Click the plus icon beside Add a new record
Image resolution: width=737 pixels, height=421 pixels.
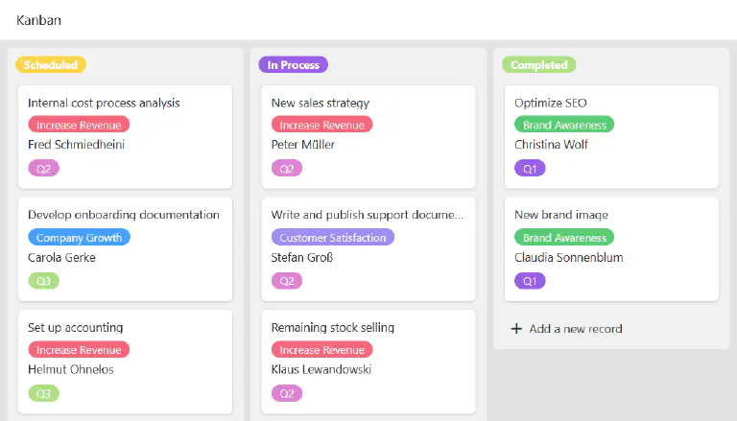pyautogui.click(x=516, y=329)
